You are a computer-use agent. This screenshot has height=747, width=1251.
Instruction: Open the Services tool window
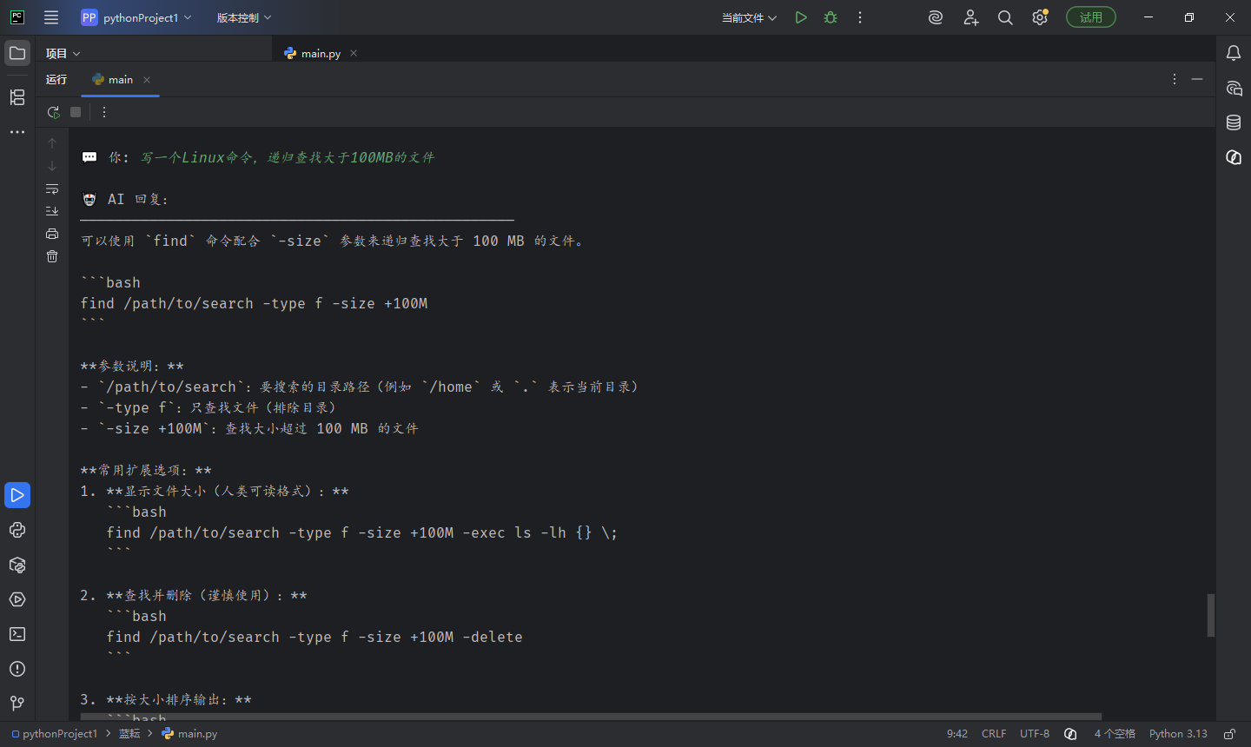tap(17, 599)
